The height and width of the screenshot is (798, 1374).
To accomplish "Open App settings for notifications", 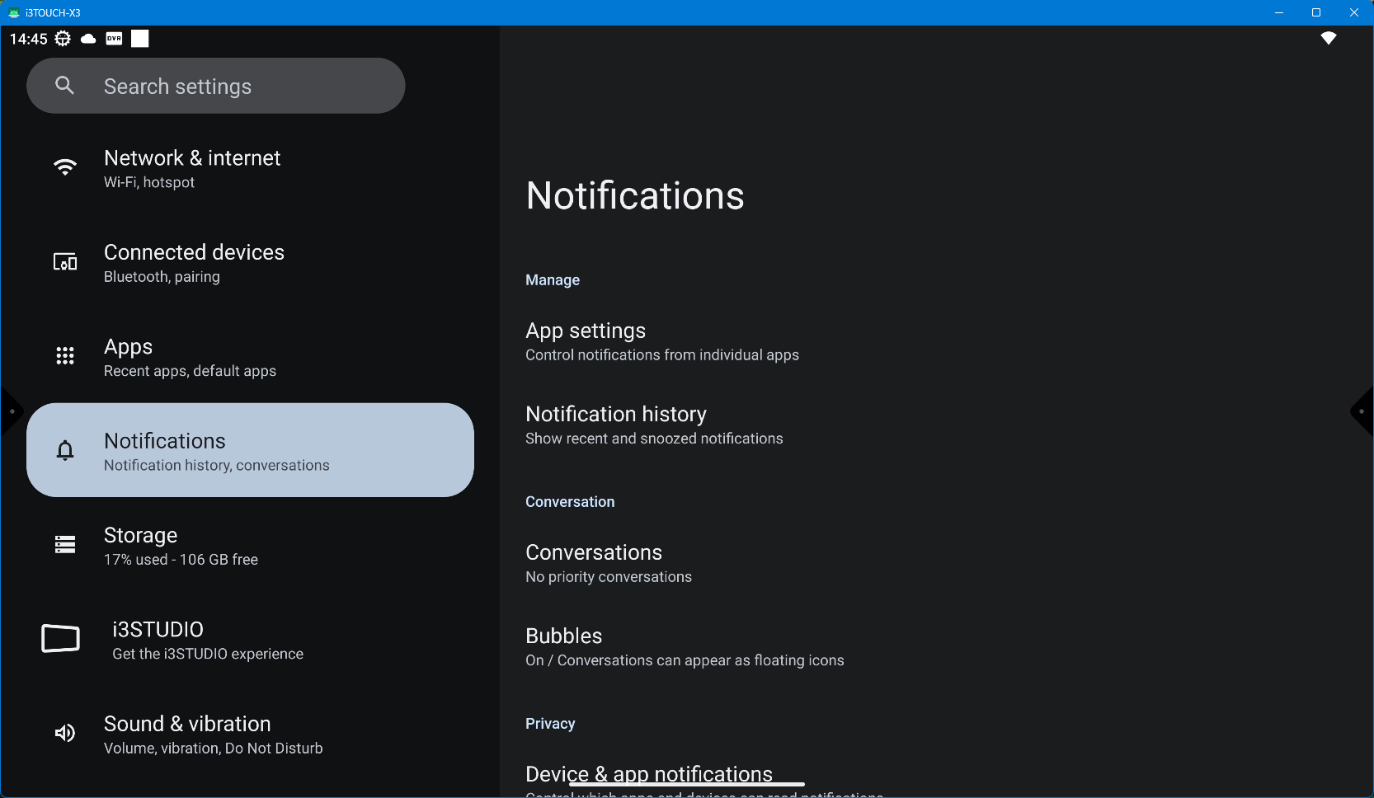I will 661,341.
